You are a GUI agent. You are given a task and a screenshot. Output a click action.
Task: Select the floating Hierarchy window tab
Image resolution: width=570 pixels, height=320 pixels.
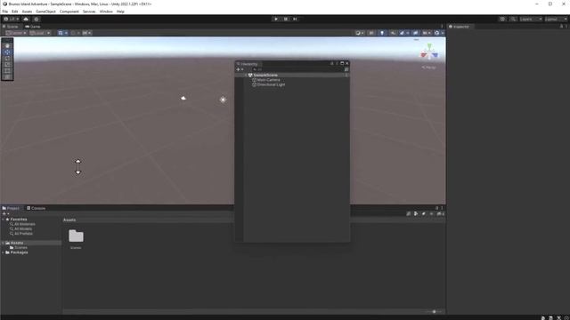point(248,64)
